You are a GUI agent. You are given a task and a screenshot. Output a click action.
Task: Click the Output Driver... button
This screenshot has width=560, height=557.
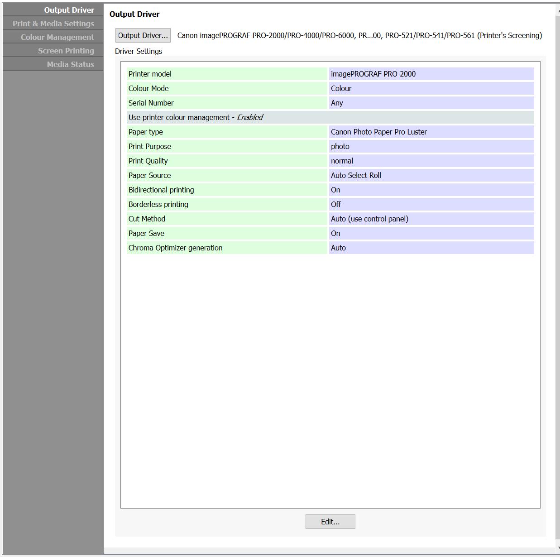point(143,35)
